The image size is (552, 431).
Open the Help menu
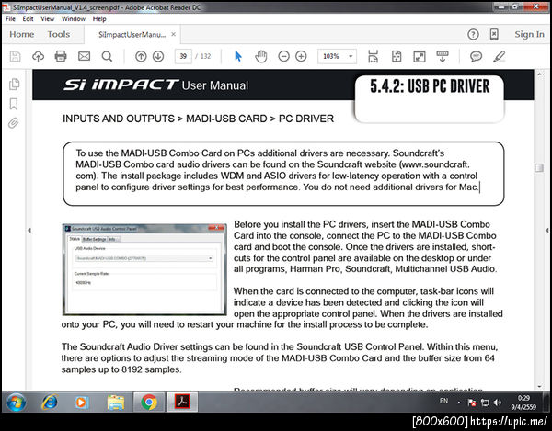coord(99,19)
